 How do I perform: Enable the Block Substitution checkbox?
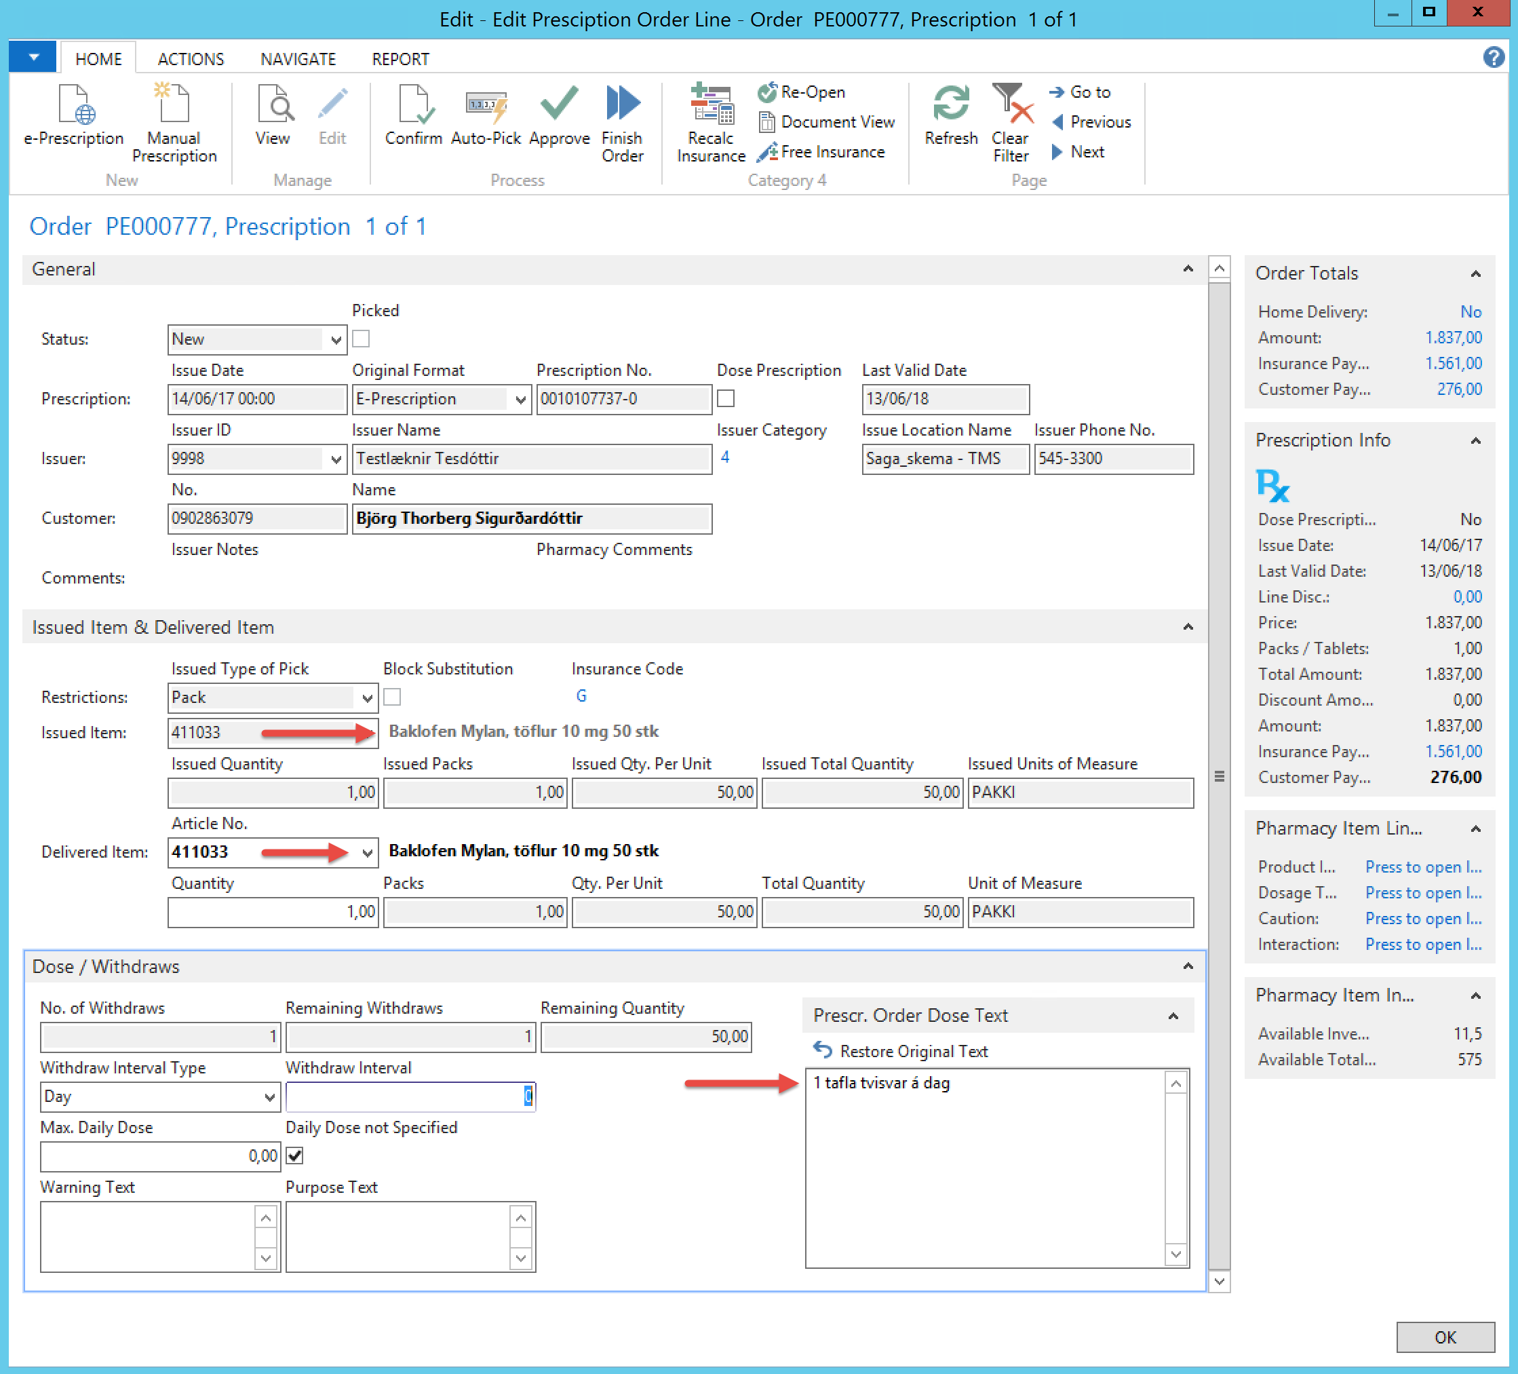click(x=392, y=697)
